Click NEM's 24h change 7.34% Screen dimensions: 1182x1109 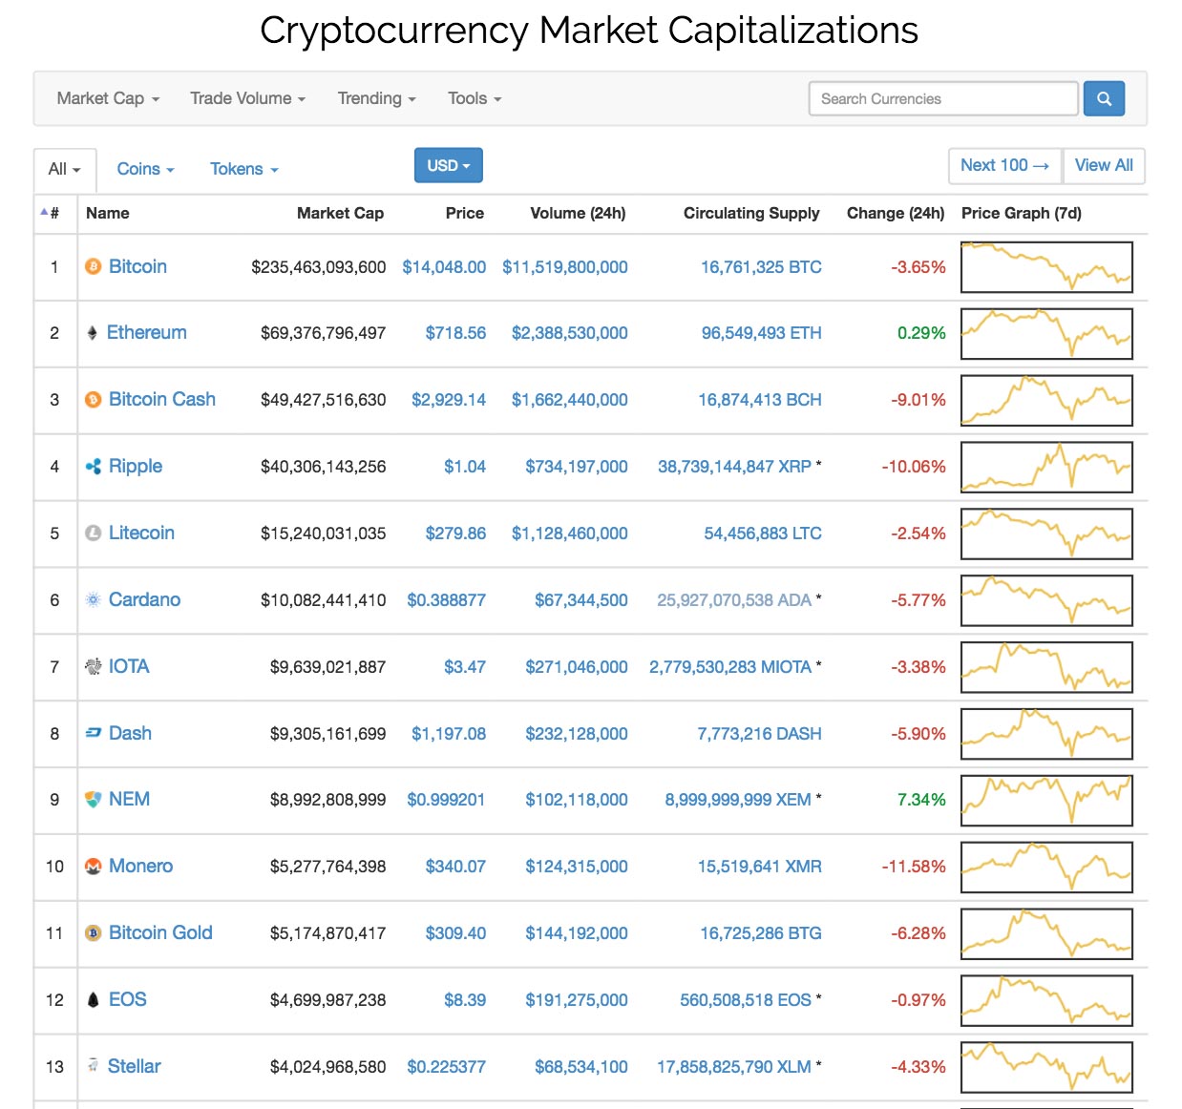(921, 800)
